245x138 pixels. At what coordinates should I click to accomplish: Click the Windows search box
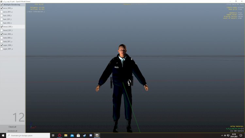(28, 135)
